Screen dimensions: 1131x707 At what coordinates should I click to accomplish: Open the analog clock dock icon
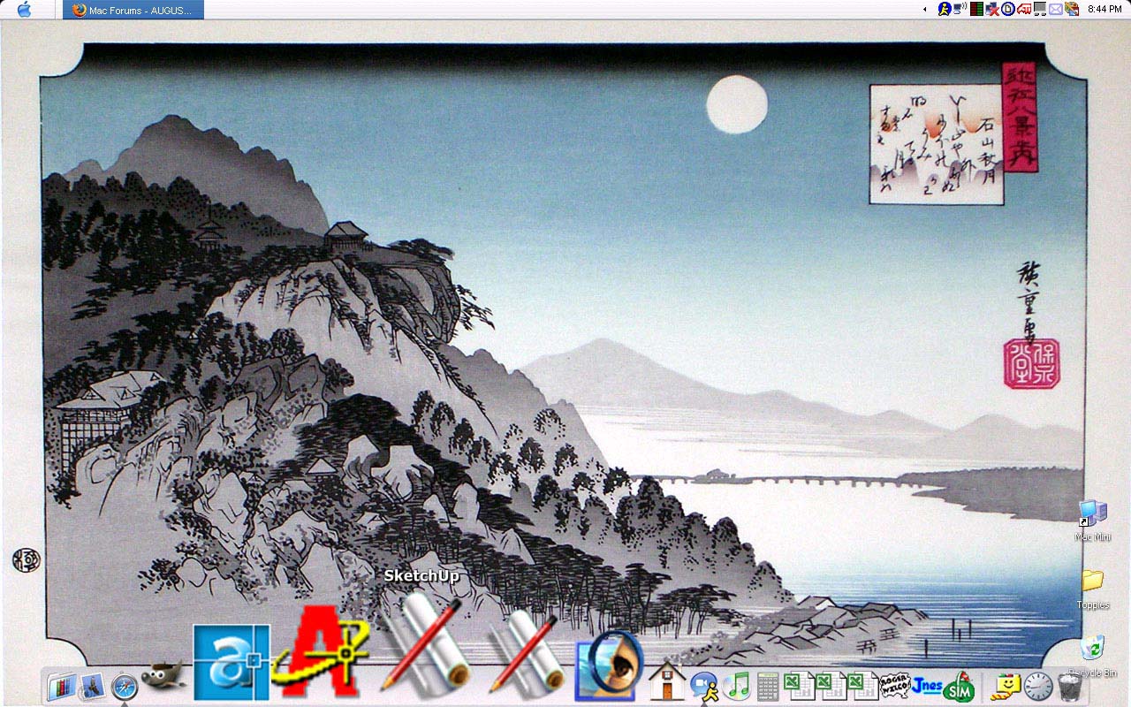(x=1037, y=687)
